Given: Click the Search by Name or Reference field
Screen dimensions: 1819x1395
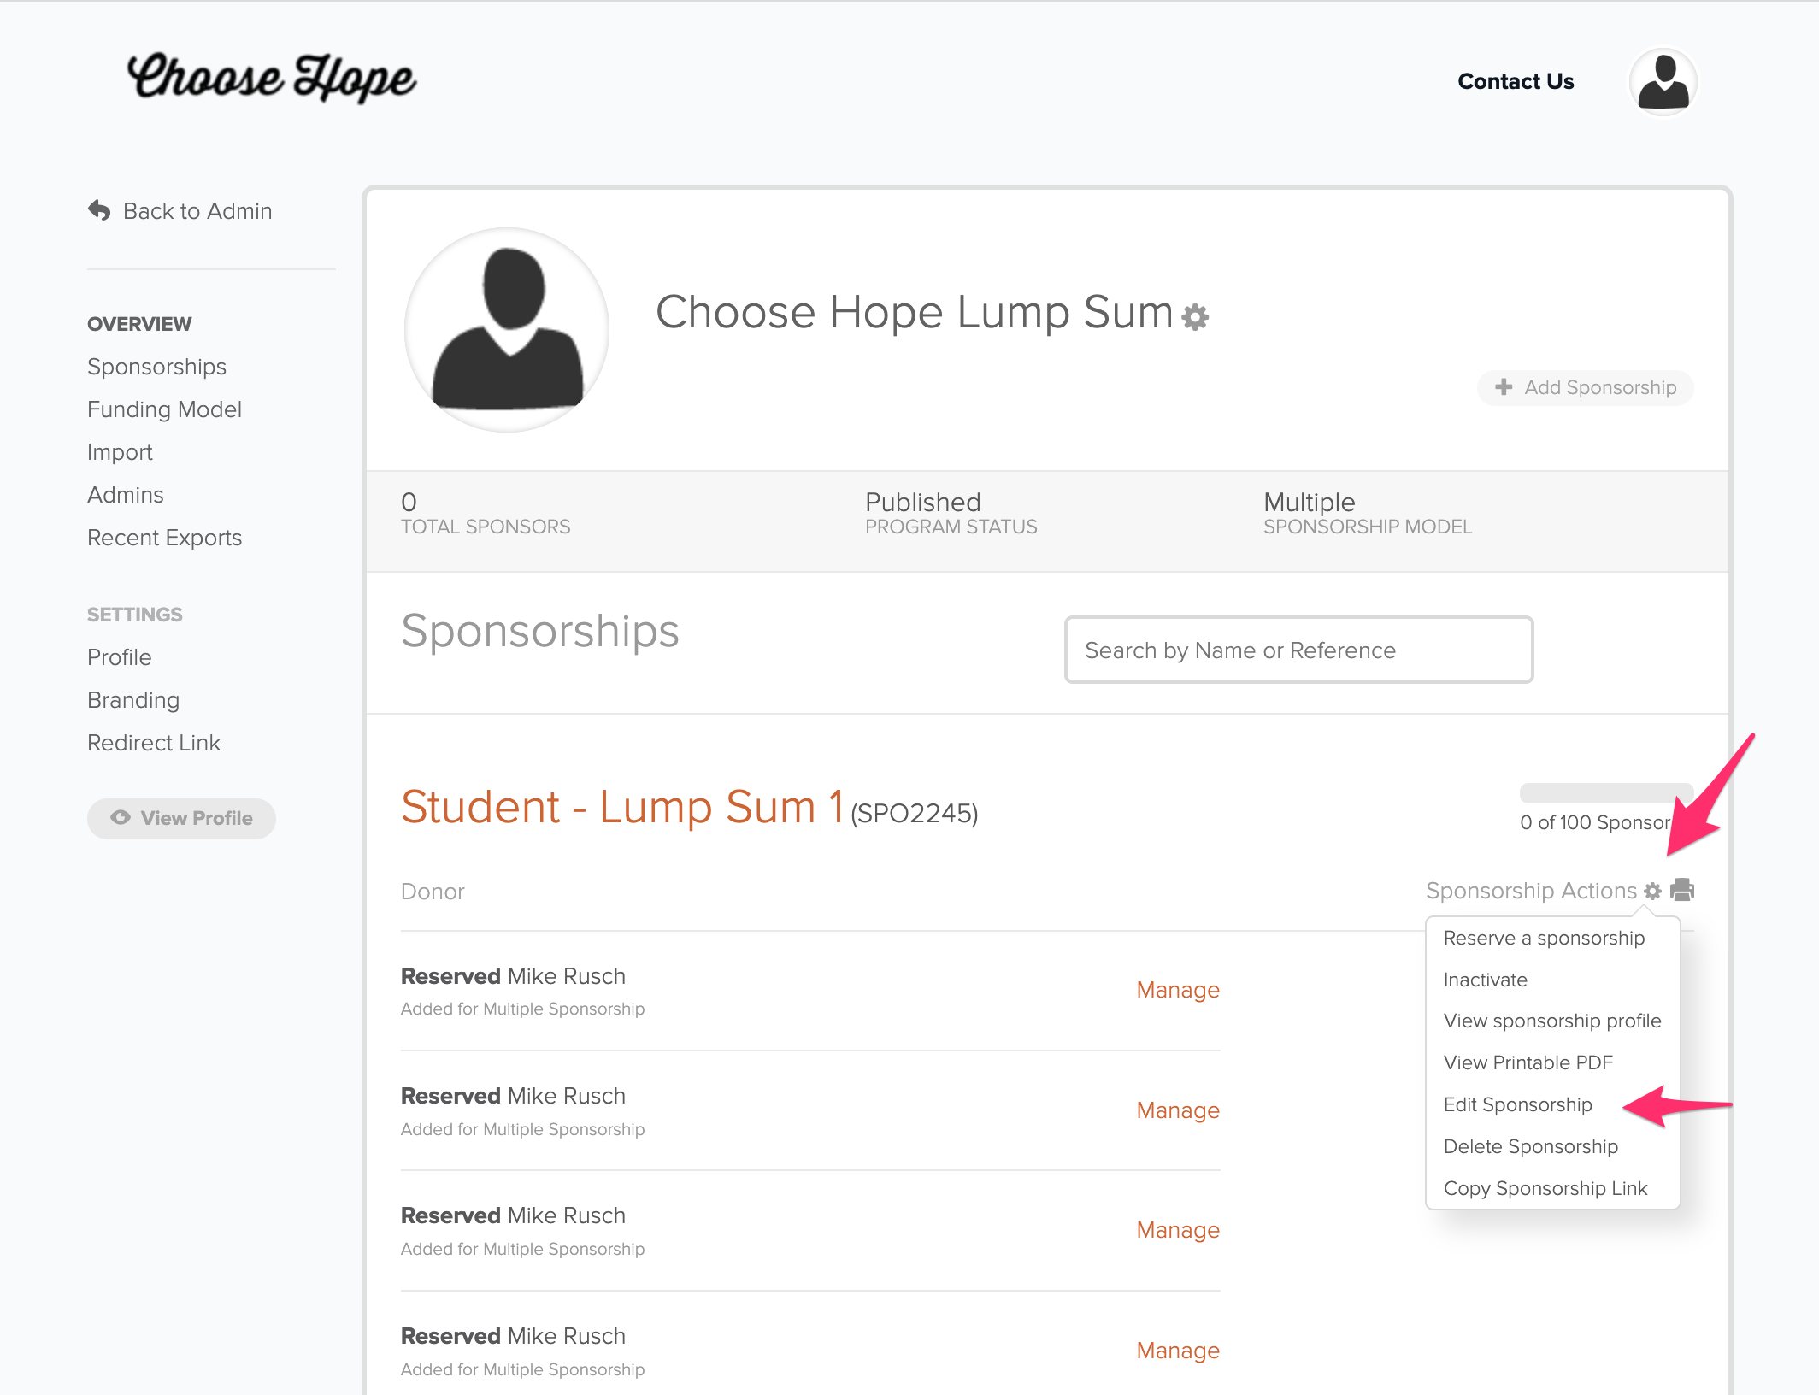Looking at the screenshot, I should pyautogui.click(x=1298, y=650).
